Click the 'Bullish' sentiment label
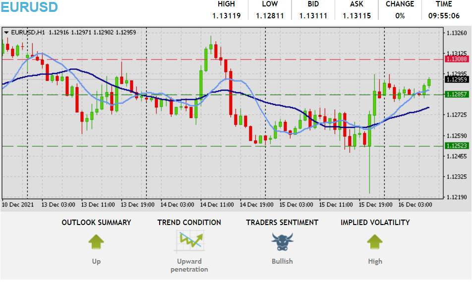The width and height of the screenshot is (472, 285). 282,261
